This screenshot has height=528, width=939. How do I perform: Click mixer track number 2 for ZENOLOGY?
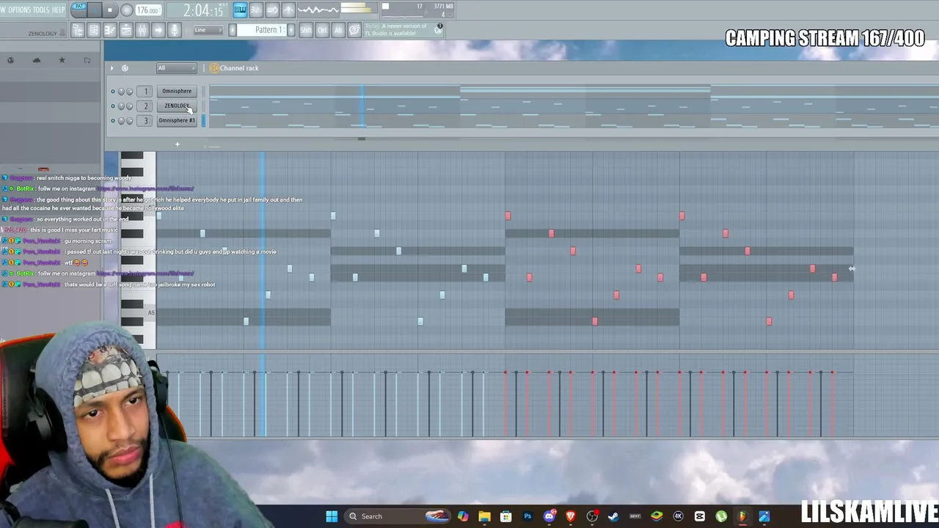(145, 106)
